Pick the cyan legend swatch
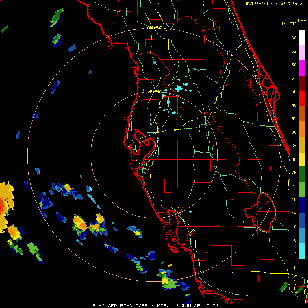 coord(302,251)
